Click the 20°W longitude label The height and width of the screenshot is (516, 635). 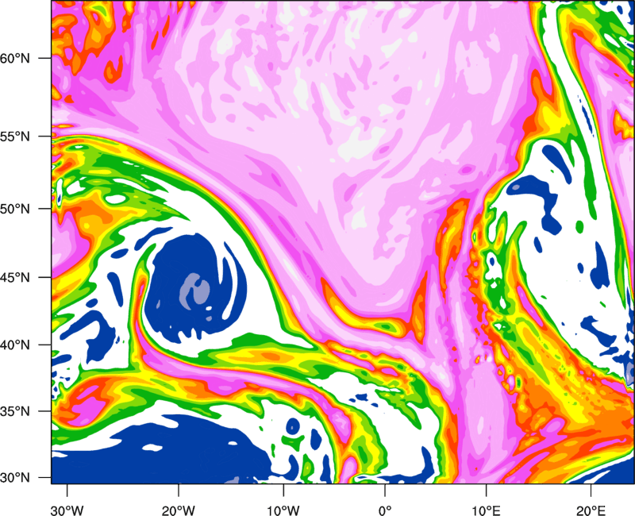tap(178, 510)
